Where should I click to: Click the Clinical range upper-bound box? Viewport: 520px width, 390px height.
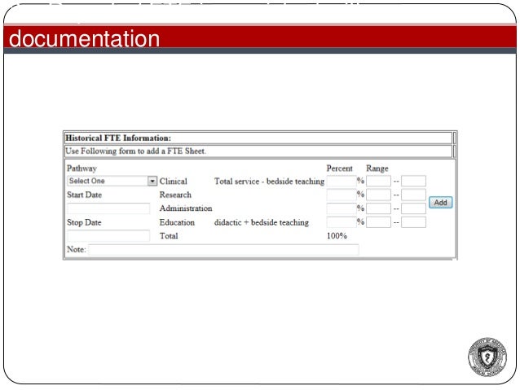click(x=413, y=182)
